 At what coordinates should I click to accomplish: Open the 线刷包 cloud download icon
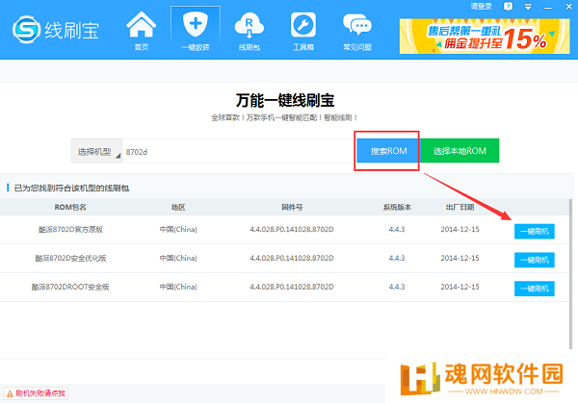pyautogui.click(x=250, y=31)
